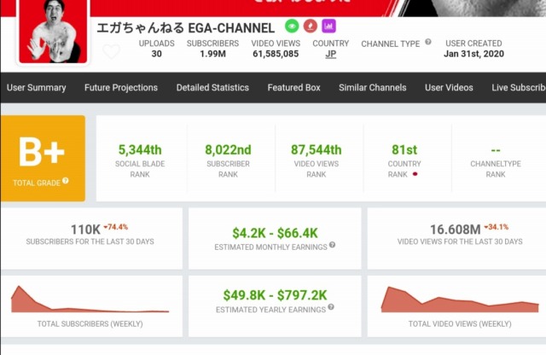Click the -74.4% subscriber change indicator

click(116, 227)
